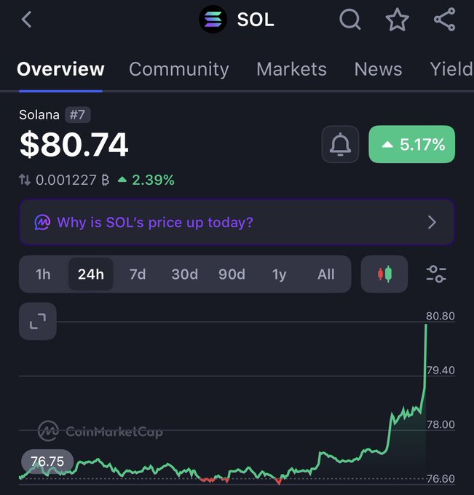Select the 30d timeframe

pyautogui.click(x=185, y=274)
